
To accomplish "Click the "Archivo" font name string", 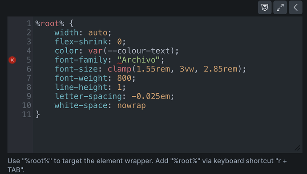I will [138, 60].
